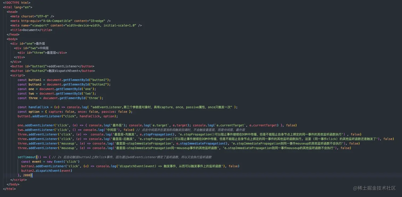The height and width of the screenshot is (197, 402).
Task: Select the viewport meta tag line
Action: (x=76, y=25)
